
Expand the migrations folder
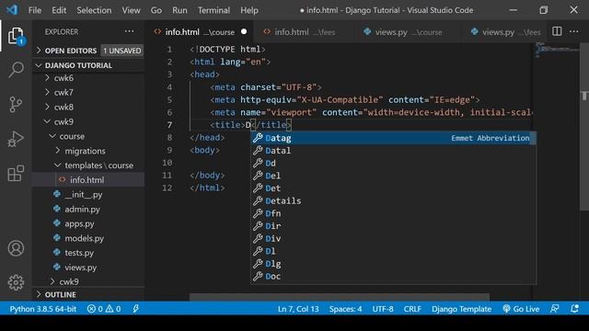(88, 151)
